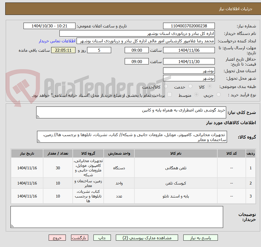Click the بوشهر delivery province field
Image resolution: width=261 pixels, height=247 pixels.
(x=189, y=71)
